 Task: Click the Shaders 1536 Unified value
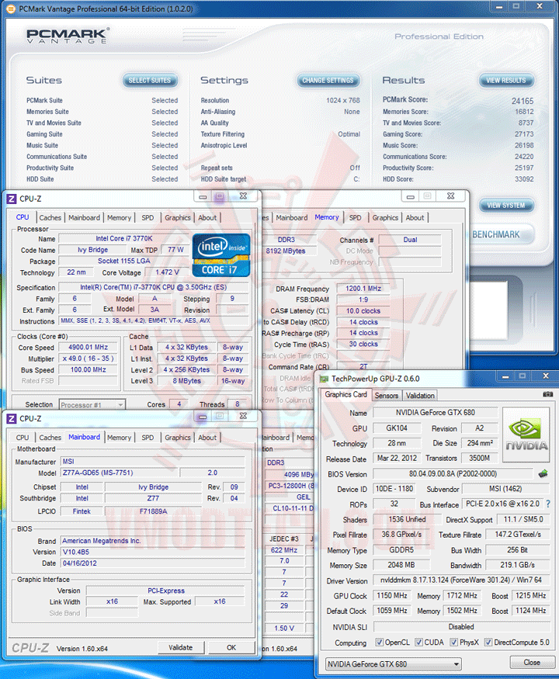click(x=407, y=519)
